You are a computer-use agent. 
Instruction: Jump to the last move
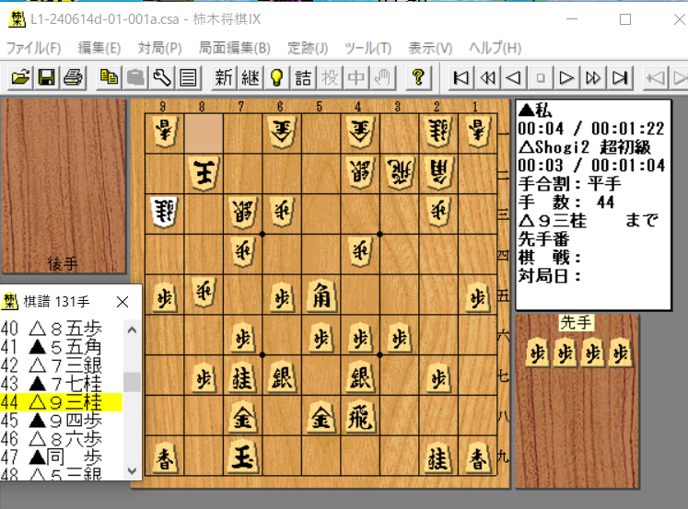(620, 78)
